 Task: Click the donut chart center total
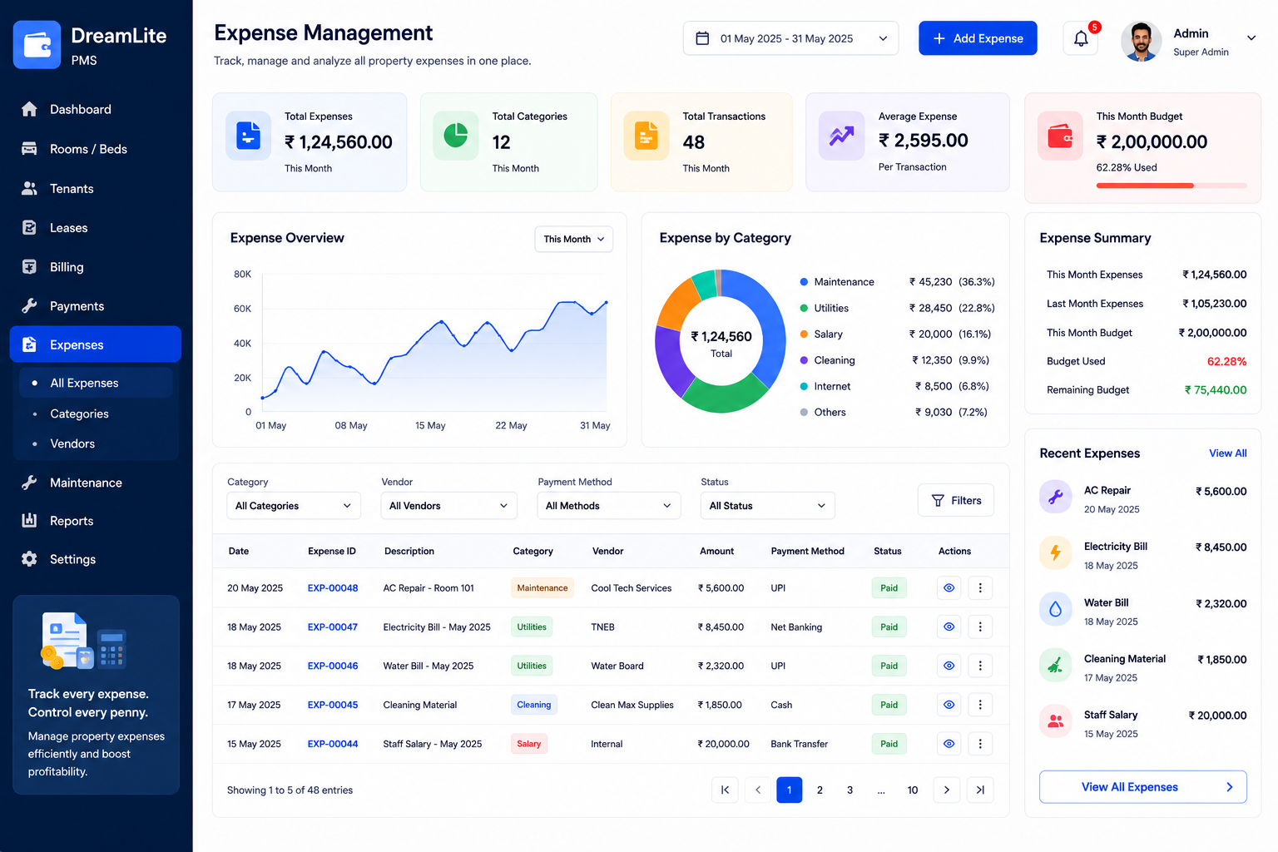click(x=721, y=343)
